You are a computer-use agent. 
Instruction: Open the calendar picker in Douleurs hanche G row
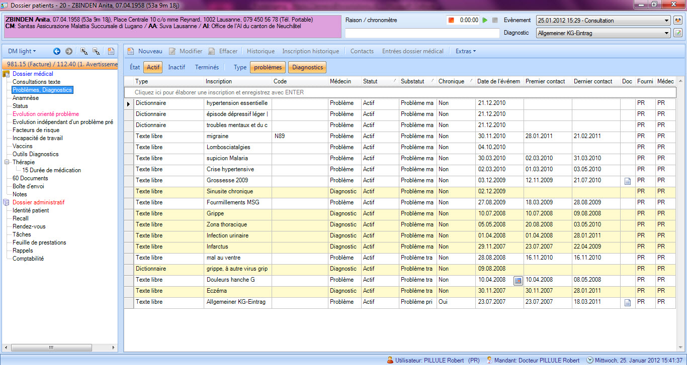click(518, 281)
